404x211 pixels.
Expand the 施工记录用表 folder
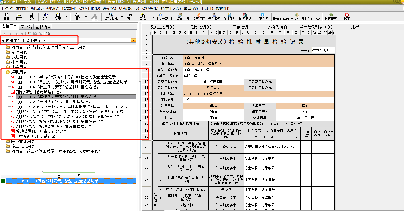[3, 146]
